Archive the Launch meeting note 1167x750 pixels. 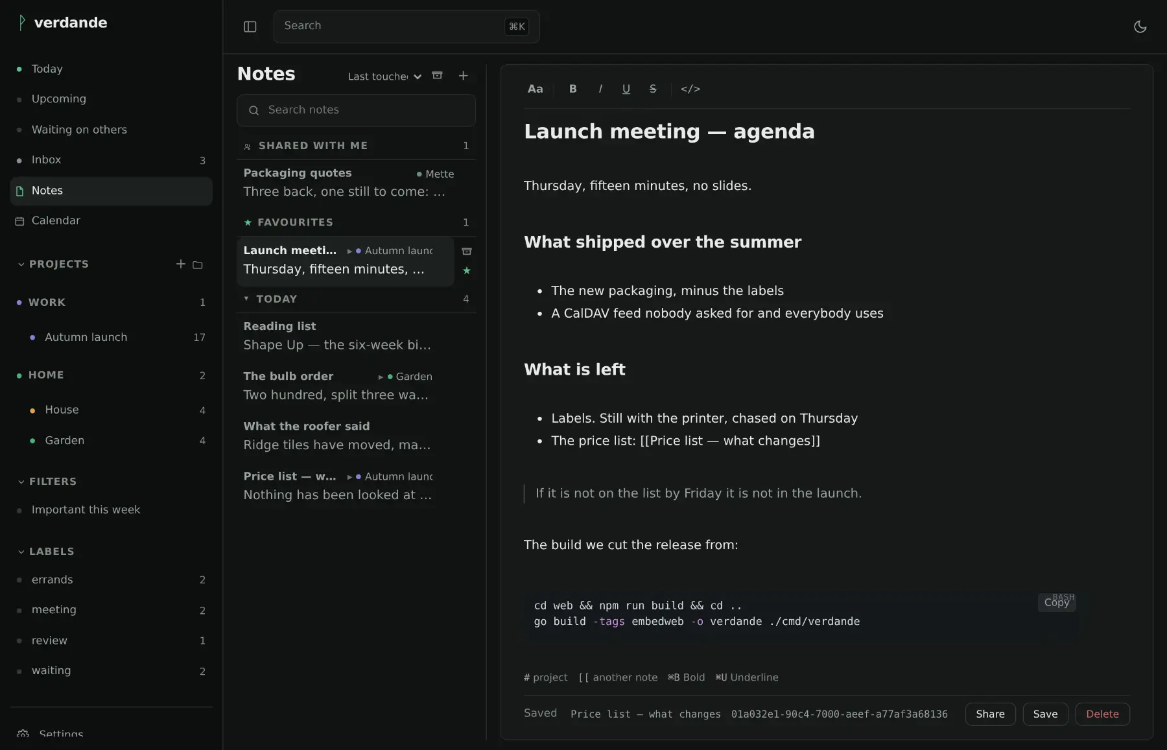pyautogui.click(x=466, y=251)
